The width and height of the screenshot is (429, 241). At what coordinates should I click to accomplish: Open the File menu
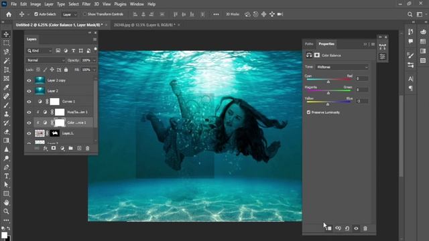point(13,4)
